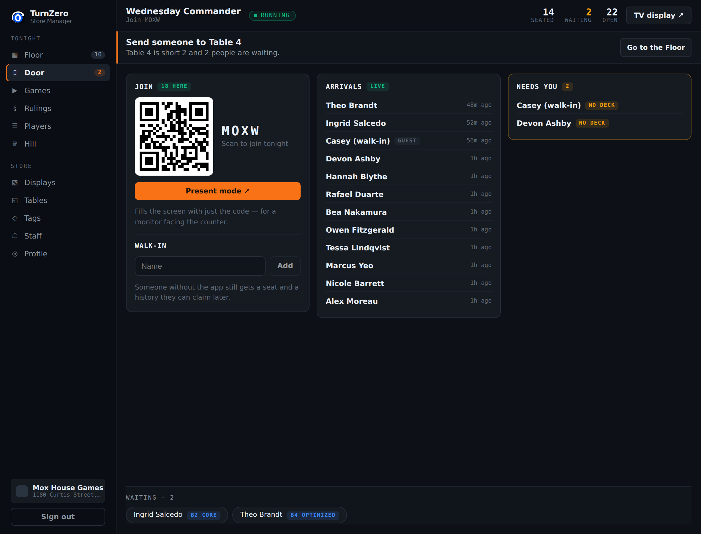Select Casey (walk-in) in arrivals list
Image resolution: width=701 pixels, height=534 pixels.
408,141
